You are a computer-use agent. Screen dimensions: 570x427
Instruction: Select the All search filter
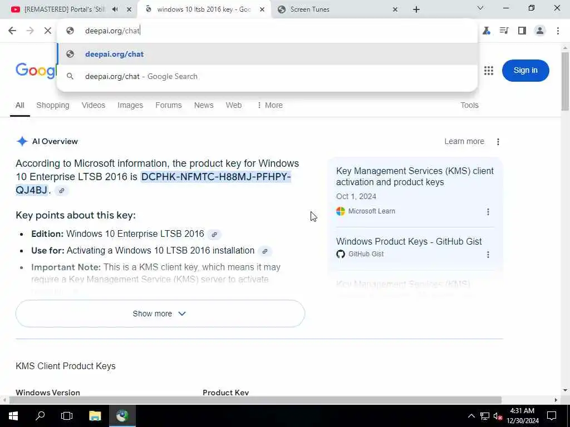pyautogui.click(x=19, y=105)
